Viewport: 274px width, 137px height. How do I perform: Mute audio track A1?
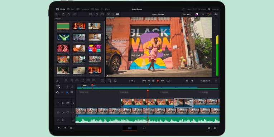[63, 120]
